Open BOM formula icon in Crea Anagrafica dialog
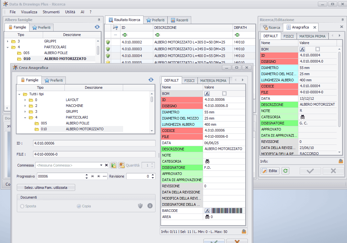The image size is (347, 243). 207,94
